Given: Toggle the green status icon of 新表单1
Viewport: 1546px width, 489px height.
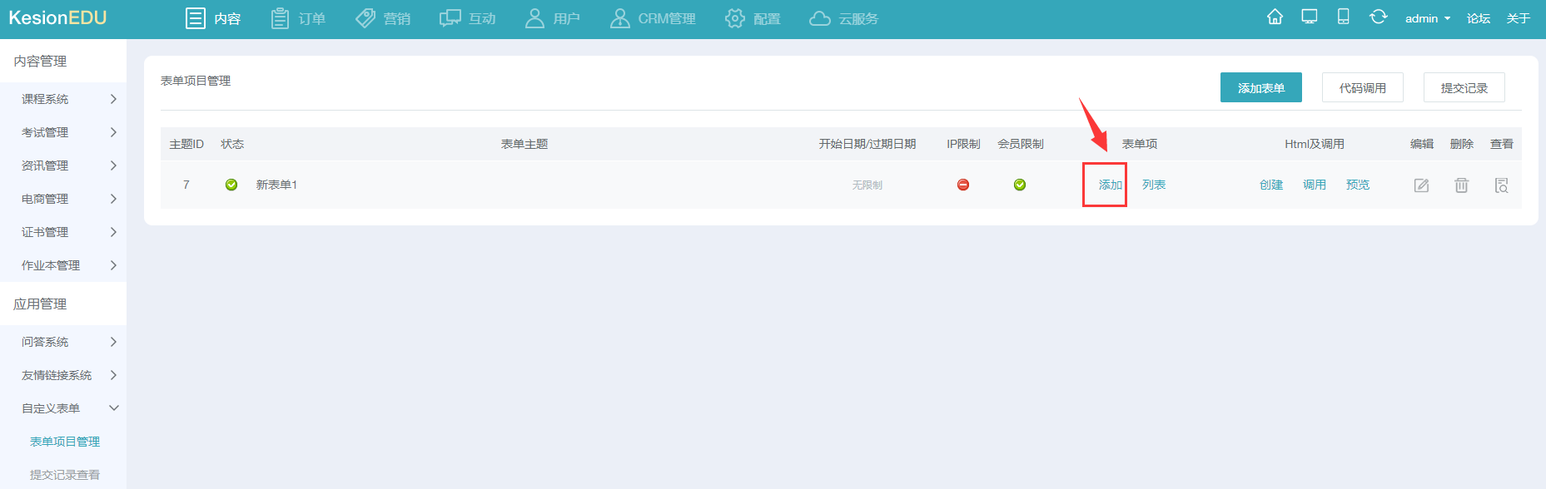Looking at the screenshot, I should [x=231, y=185].
